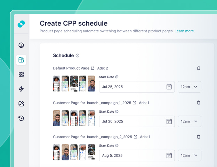Click the Learn more link
The height and width of the screenshot is (167, 217).
point(184,31)
